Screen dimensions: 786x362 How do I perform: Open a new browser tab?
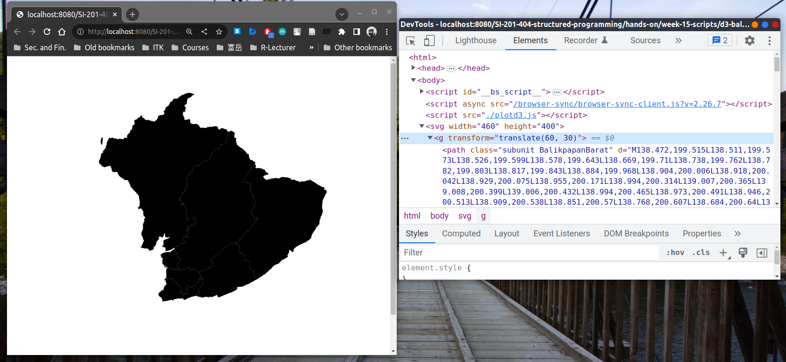pyautogui.click(x=133, y=14)
